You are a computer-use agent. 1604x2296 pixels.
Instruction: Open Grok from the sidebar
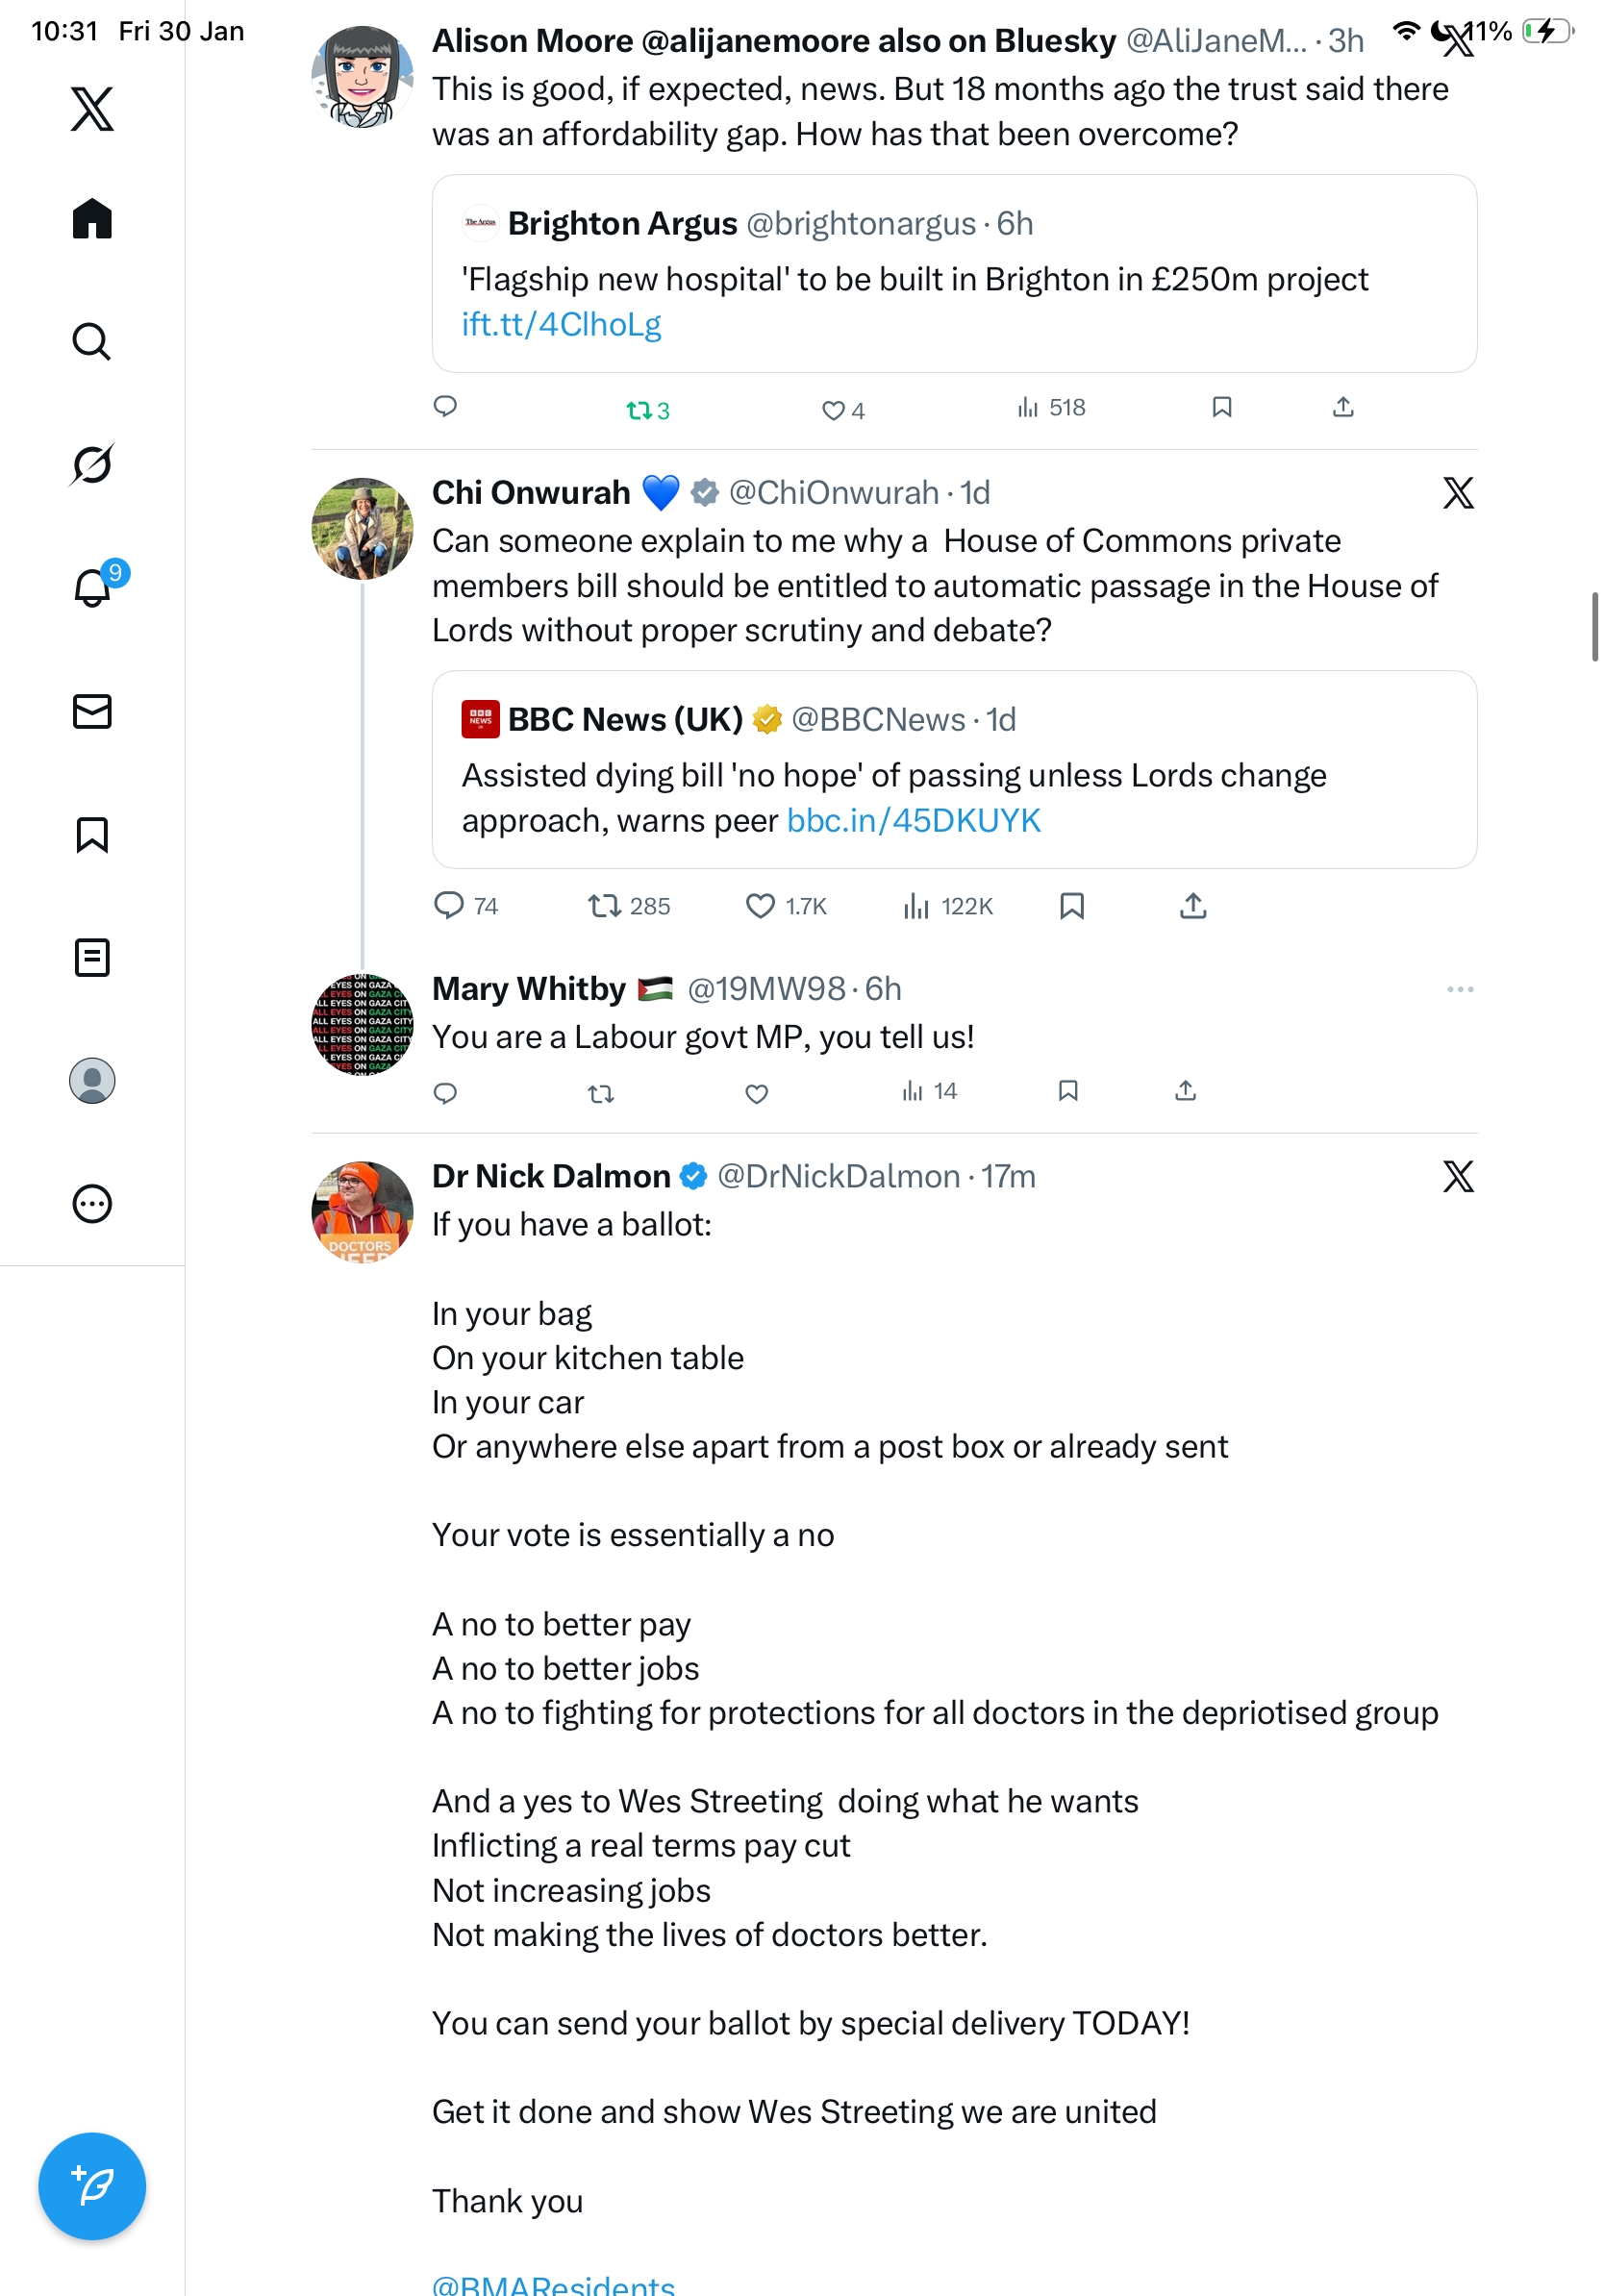point(92,464)
